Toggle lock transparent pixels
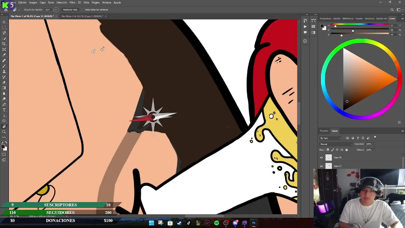Viewport: 405px width, 228px height. [328, 150]
